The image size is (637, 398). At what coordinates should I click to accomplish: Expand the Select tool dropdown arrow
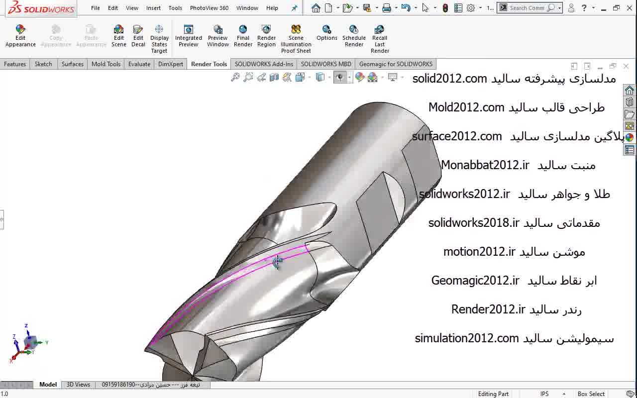click(x=435, y=8)
